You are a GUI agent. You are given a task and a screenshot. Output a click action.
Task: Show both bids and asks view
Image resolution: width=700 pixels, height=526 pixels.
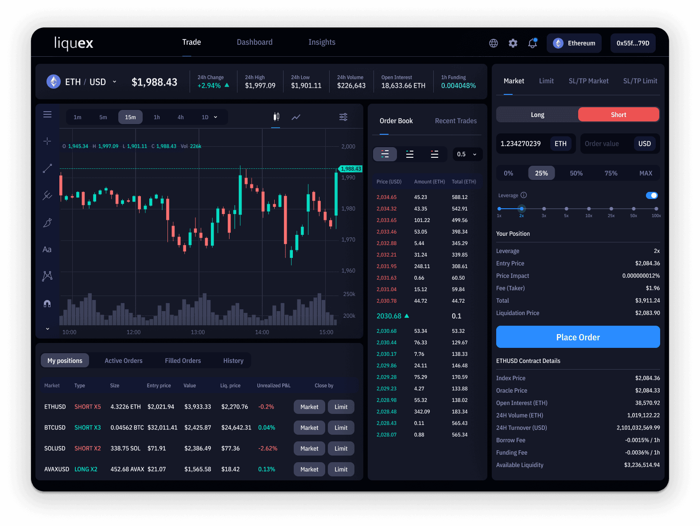coord(385,154)
